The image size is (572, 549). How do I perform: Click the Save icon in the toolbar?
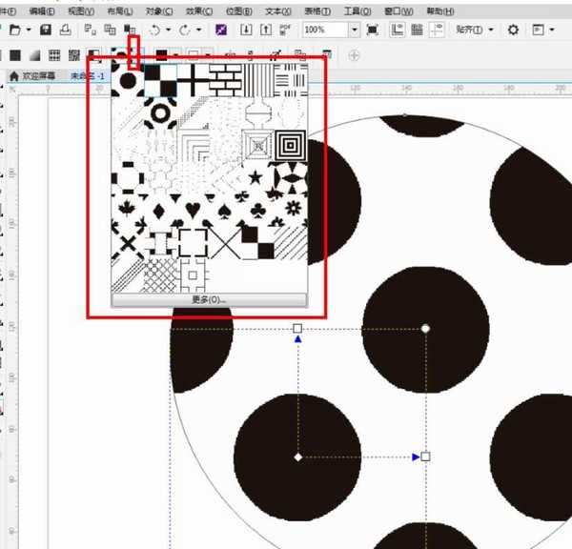pos(44,30)
